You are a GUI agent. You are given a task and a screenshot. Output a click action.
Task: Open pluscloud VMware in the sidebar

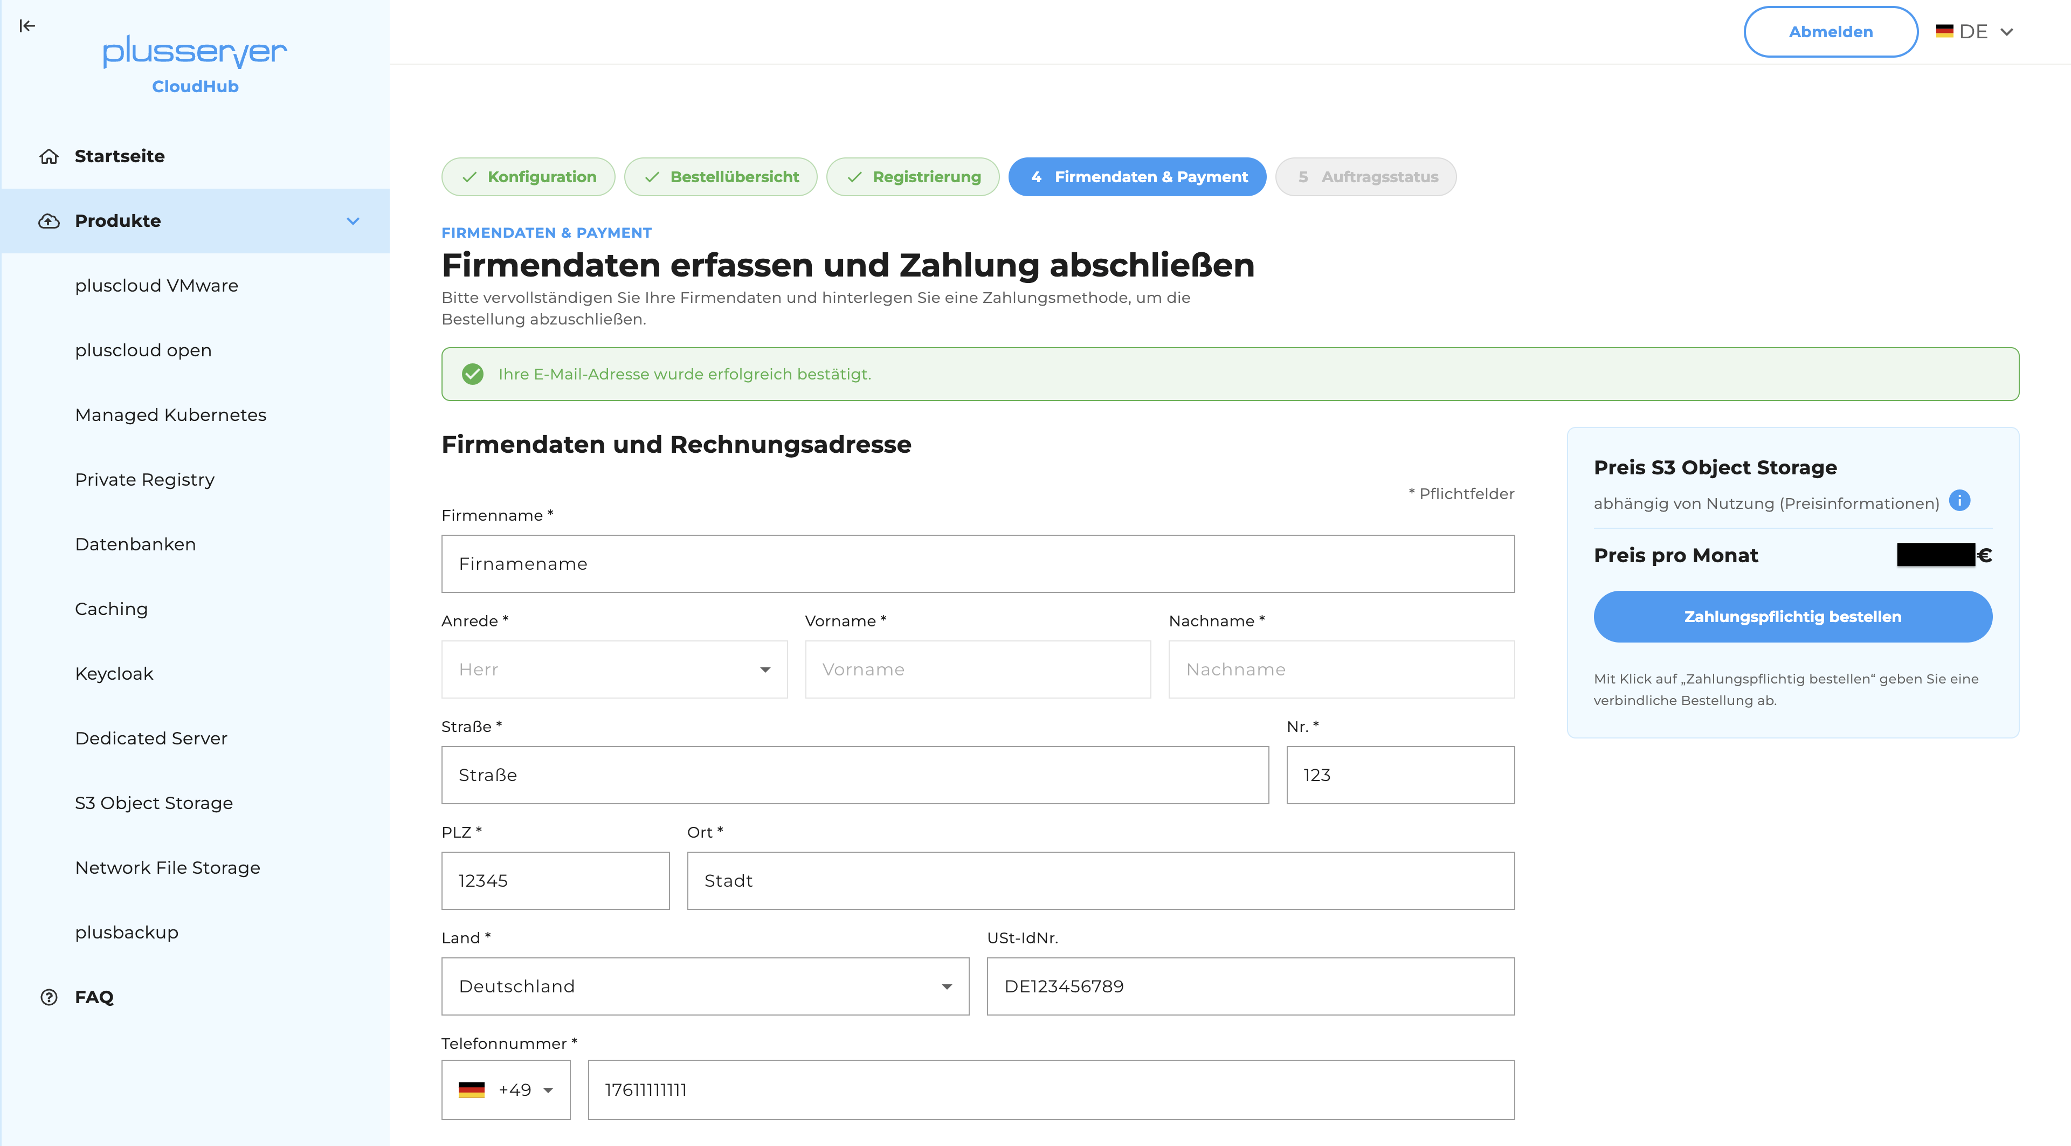157,286
